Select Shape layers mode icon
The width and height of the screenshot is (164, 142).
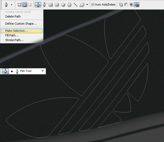pos(19,5)
